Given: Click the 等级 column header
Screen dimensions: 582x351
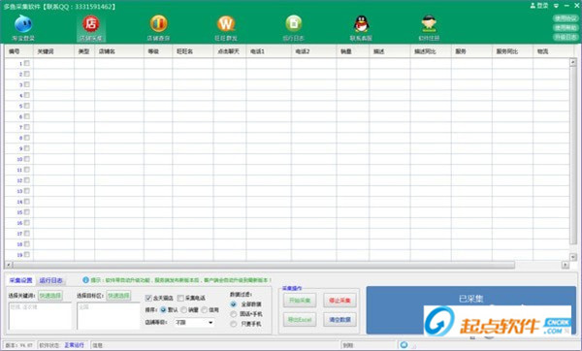Looking at the screenshot, I should 158,51.
